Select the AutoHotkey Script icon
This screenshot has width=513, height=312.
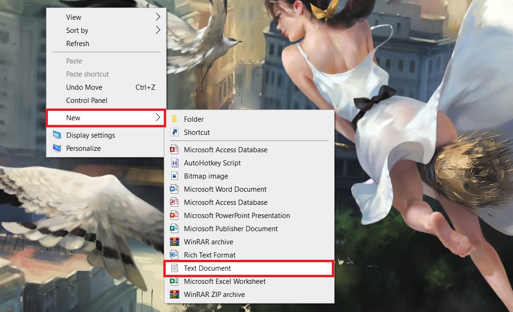(175, 163)
